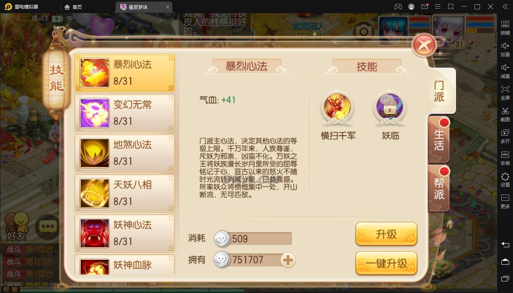Click the 升级 button
This screenshot has height=293, width=513.
tap(386, 234)
